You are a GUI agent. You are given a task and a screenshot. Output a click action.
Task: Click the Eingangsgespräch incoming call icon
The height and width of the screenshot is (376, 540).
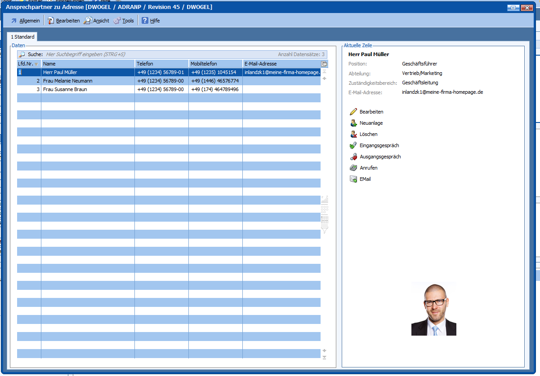point(353,145)
